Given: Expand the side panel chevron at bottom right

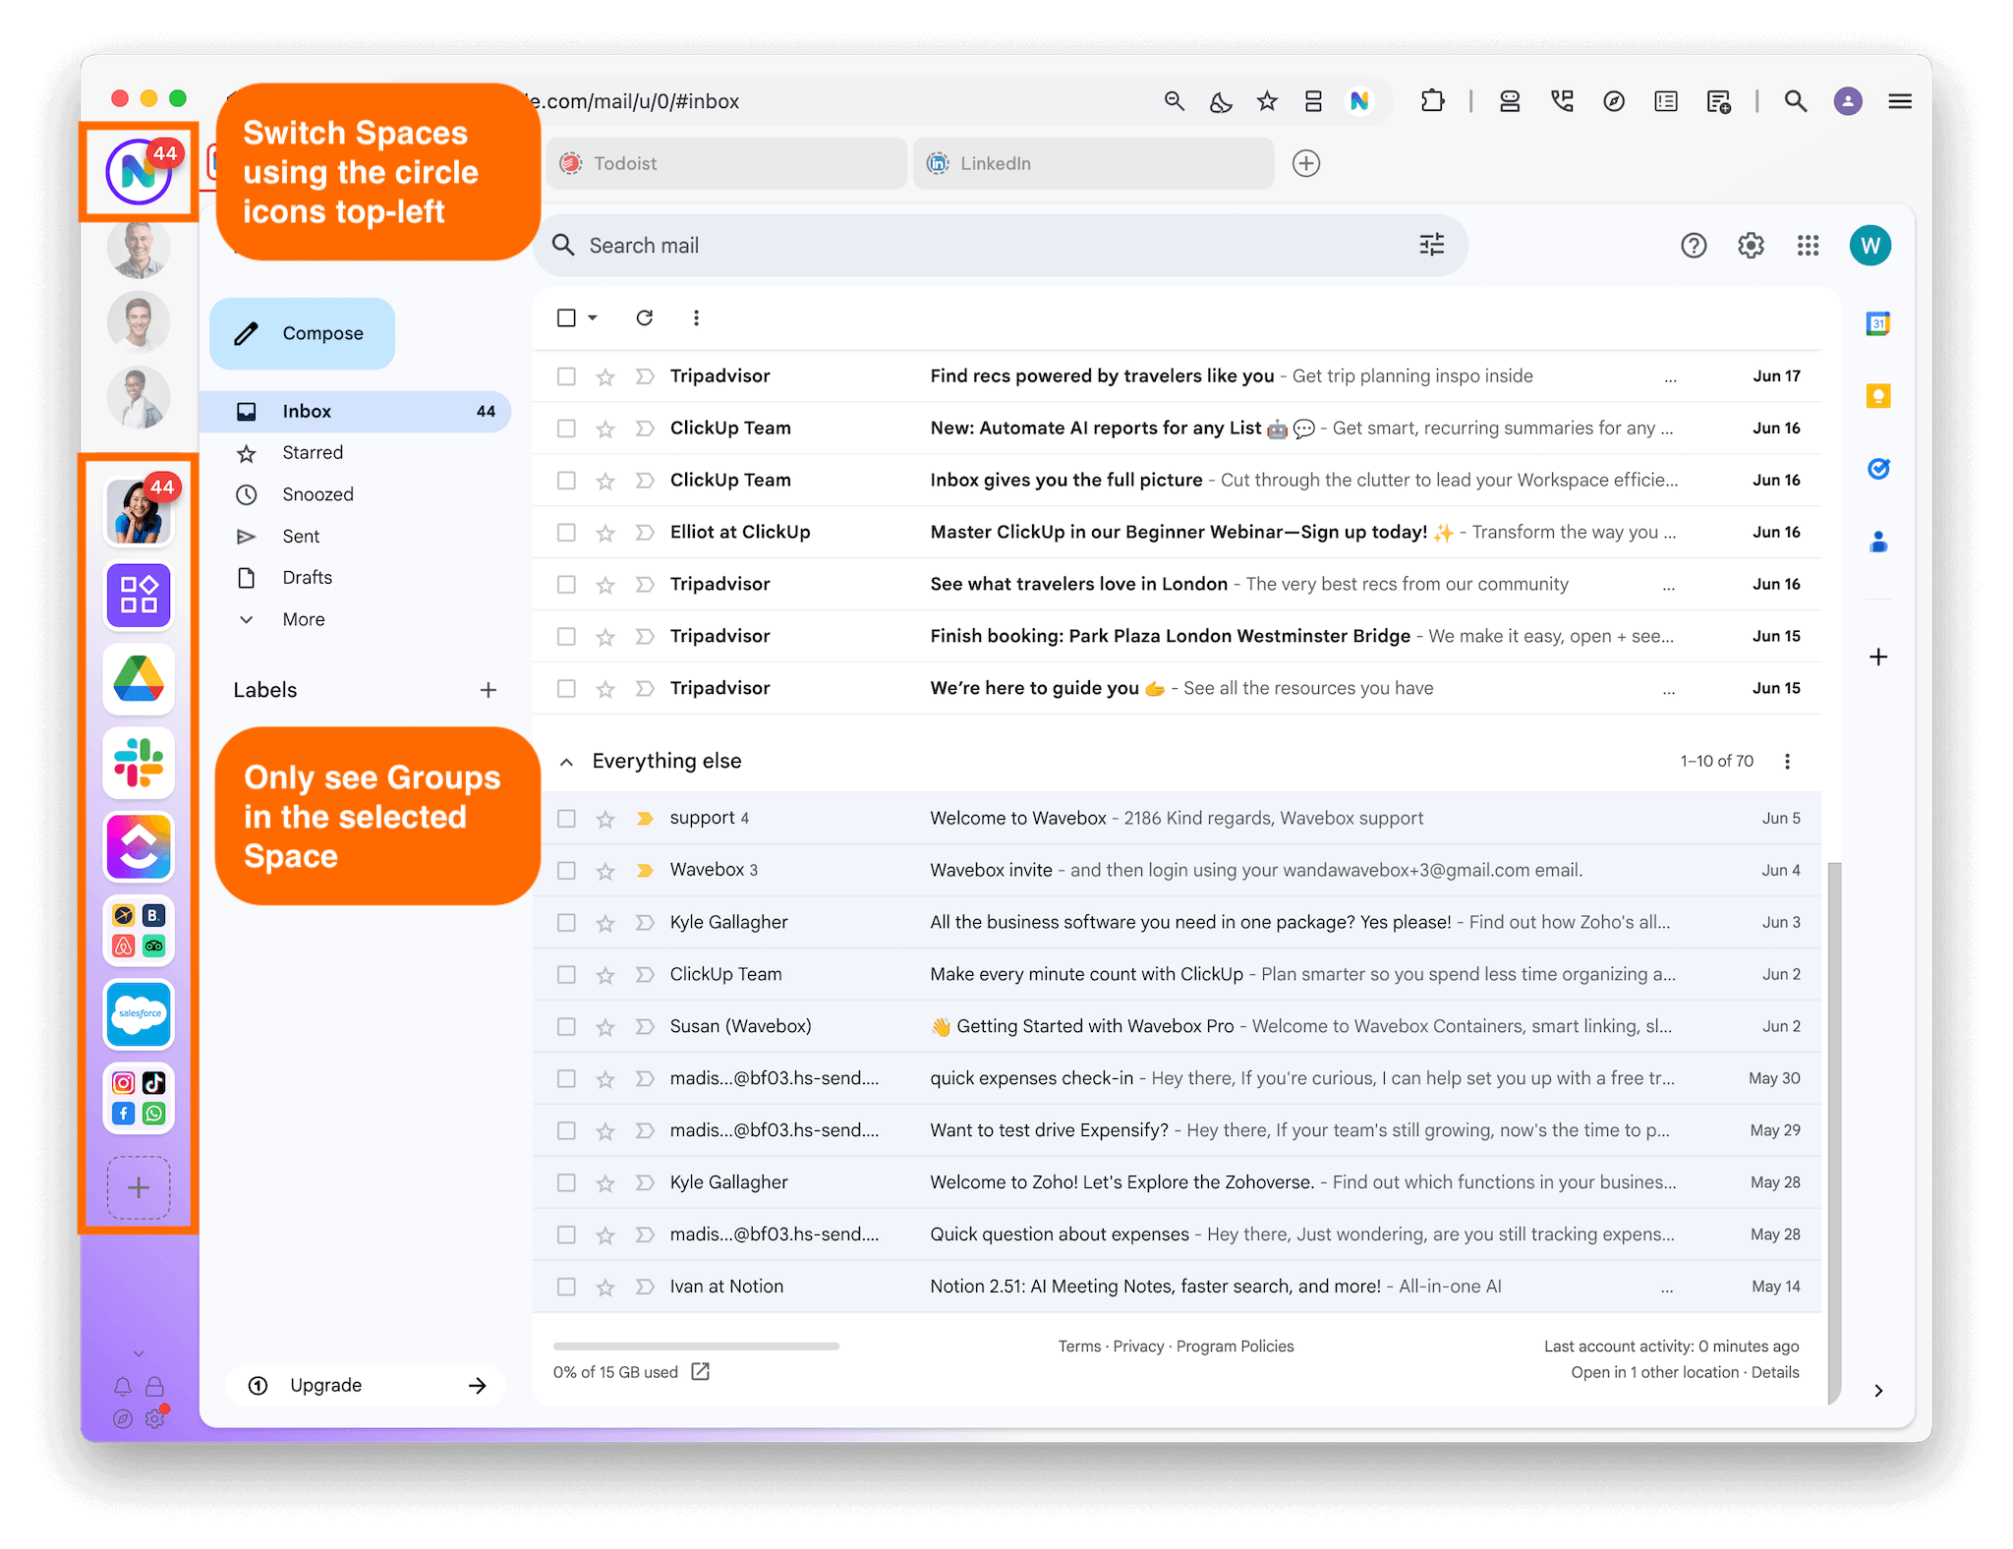Looking at the screenshot, I should coord(1878,1390).
